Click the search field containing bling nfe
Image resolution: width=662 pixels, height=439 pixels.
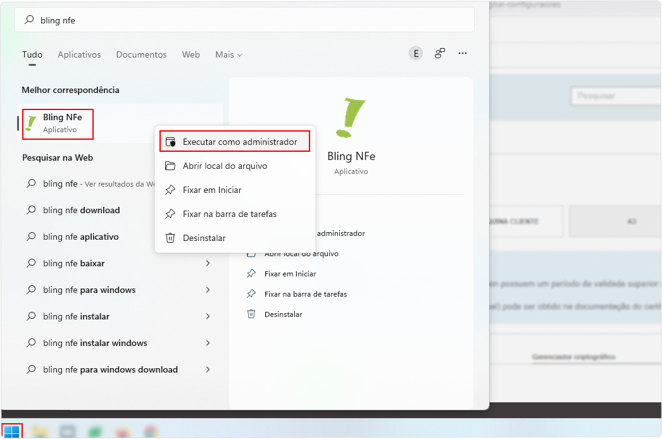pos(244,20)
